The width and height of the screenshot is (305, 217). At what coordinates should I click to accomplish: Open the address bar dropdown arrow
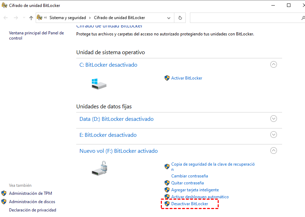tap(168, 17)
